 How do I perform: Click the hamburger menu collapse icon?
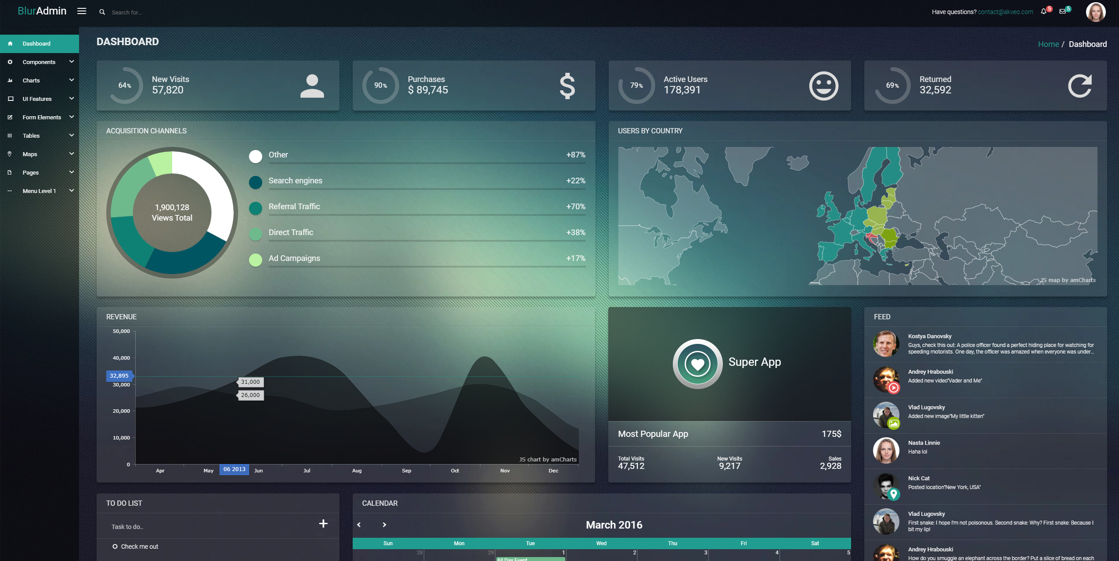[x=82, y=11]
